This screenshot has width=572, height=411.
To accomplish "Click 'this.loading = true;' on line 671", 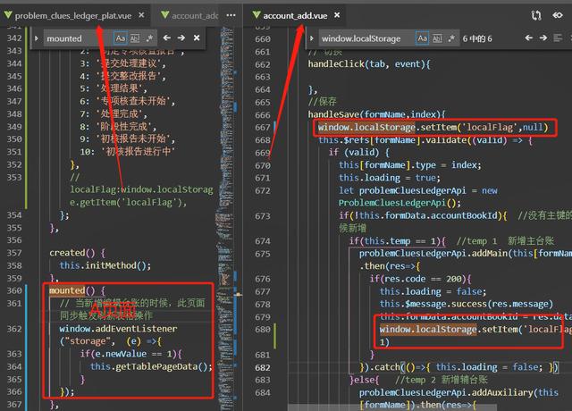I will 390,178.
